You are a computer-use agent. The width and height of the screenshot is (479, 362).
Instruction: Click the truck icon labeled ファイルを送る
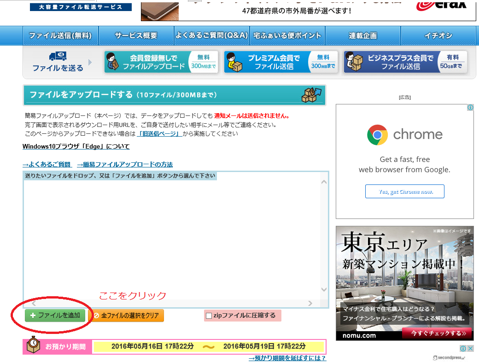click(x=58, y=56)
